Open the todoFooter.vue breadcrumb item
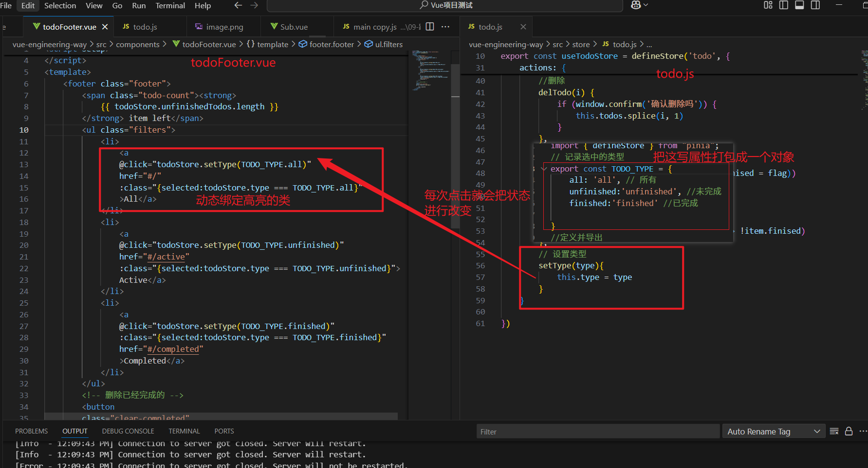The height and width of the screenshot is (468, 868). pos(204,44)
